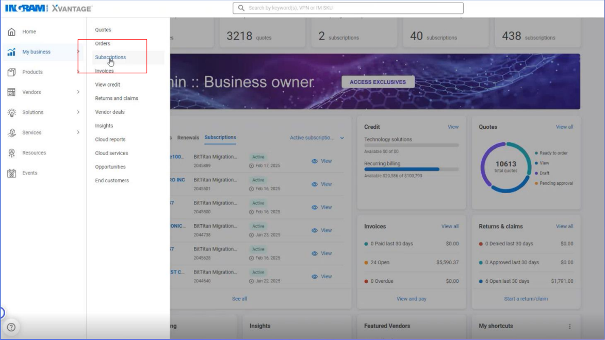Click eye icon for subscription 2045628
605x340 pixels.
click(x=315, y=253)
